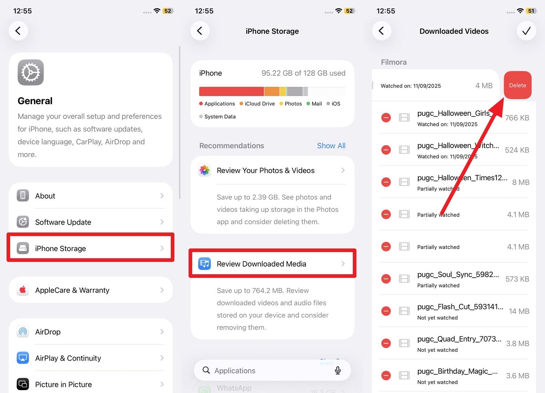The width and height of the screenshot is (545, 393).
Task: Open the AirDrop settings row
Action: point(91,332)
